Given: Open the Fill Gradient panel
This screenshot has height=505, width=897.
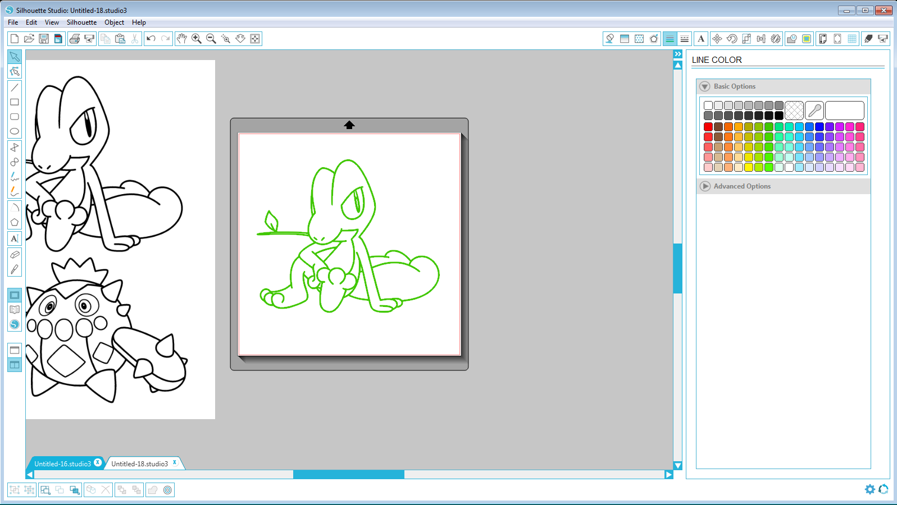Looking at the screenshot, I should click(625, 39).
